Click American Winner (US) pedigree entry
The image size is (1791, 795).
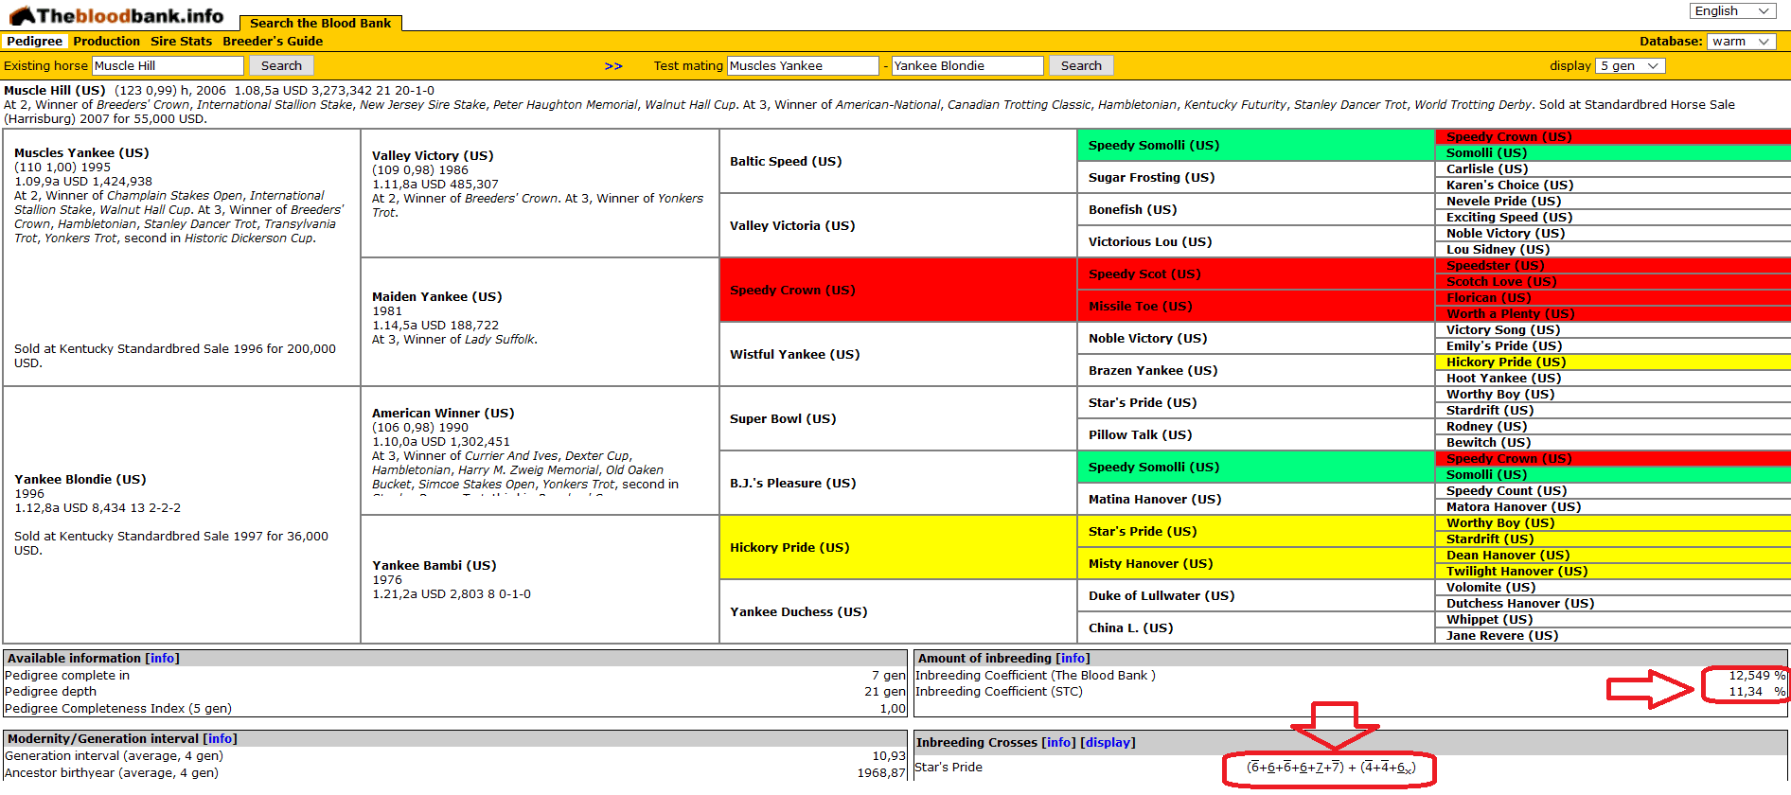pos(443,413)
